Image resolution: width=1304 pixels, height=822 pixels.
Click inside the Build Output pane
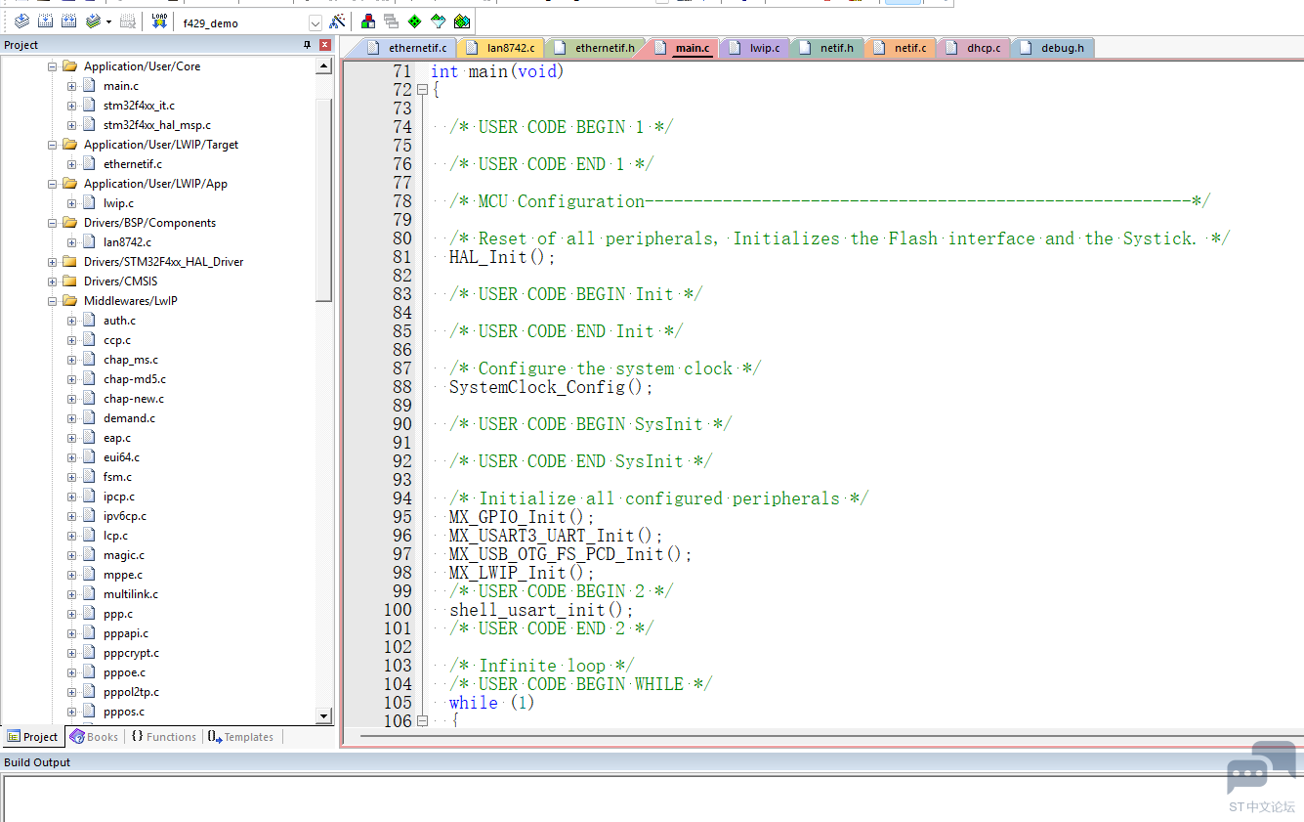coord(652,799)
